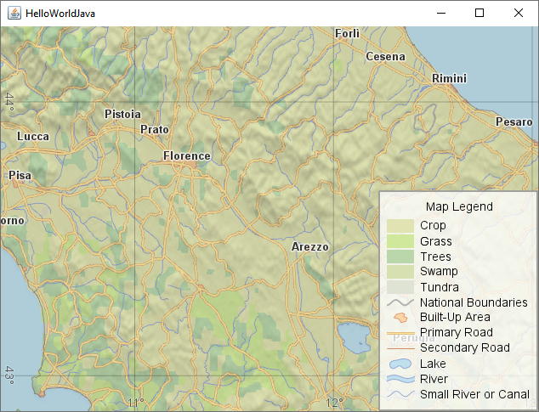Click the Built-Up Area symbol in the legend
Viewport: 539px width, 412px height.
point(400,318)
